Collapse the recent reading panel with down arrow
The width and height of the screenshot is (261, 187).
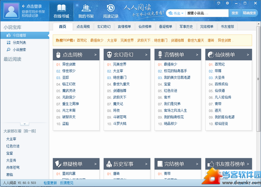pos(25,124)
